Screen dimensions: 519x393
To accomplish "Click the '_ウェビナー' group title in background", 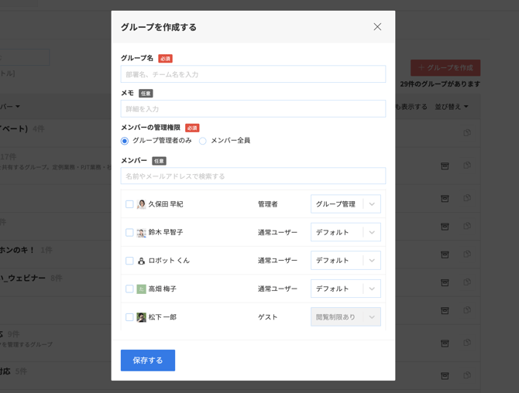I will [x=22, y=278].
